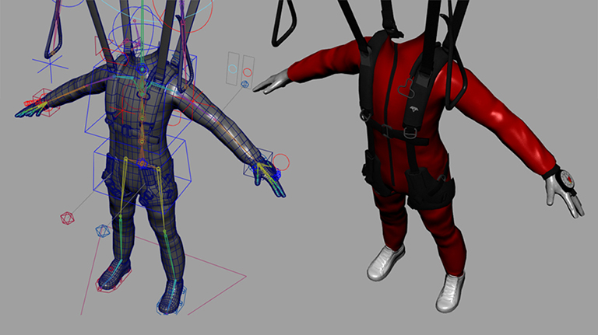This screenshot has height=335, width=598.
Task: Select the wireframe character's screen-right shoe
Action: click(171, 297)
